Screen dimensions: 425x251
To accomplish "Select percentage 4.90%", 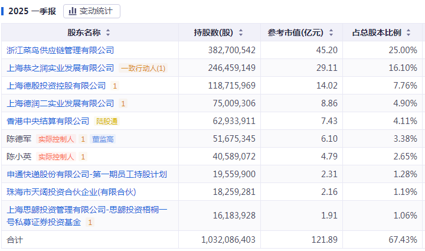I will coord(405,103).
